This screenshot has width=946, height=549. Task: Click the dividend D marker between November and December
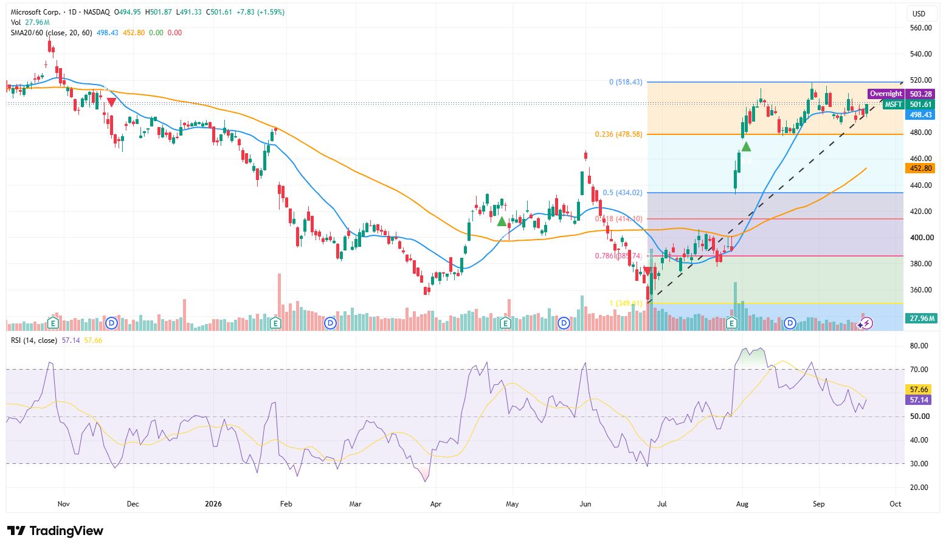(x=111, y=323)
